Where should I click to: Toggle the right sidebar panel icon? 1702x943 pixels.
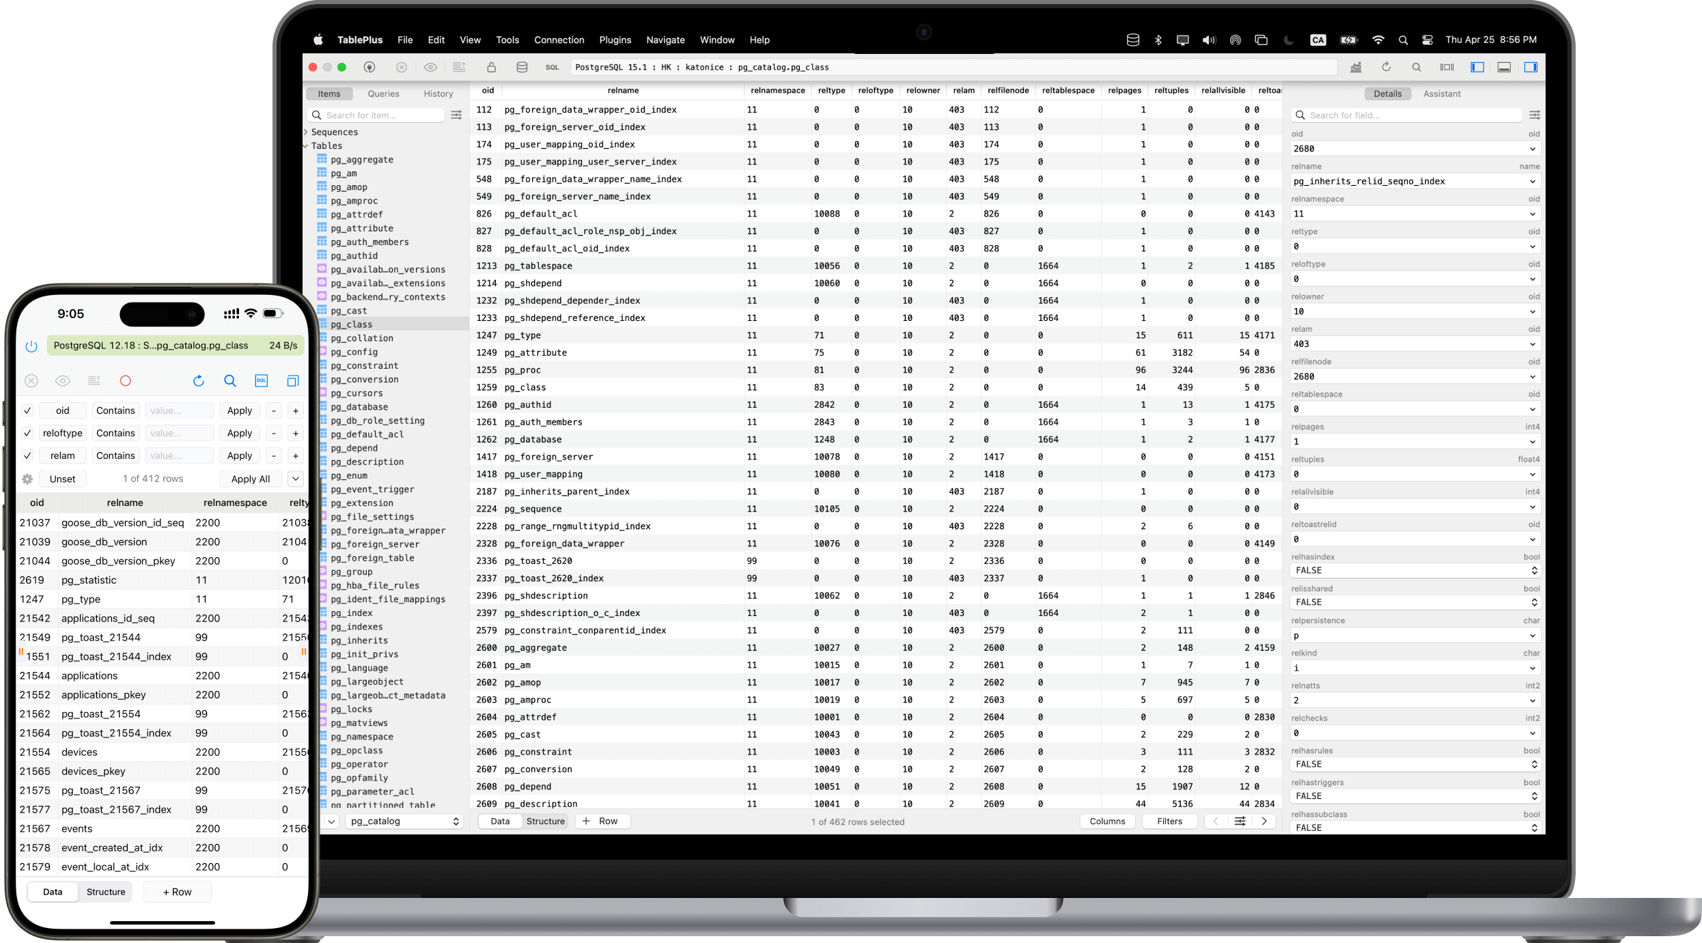(1531, 67)
